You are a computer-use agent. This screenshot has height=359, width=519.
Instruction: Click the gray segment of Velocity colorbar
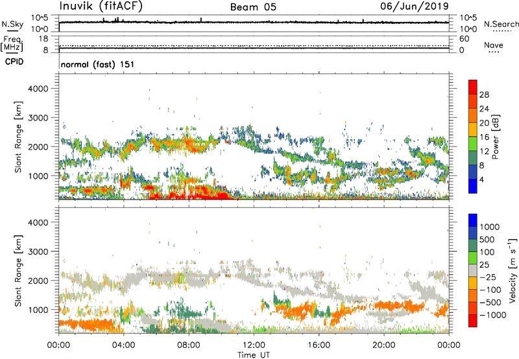tap(473, 270)
